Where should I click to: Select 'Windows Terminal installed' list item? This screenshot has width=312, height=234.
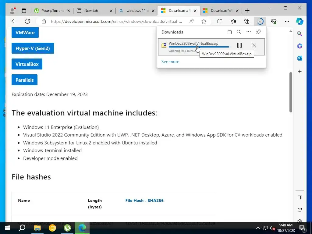click(52, 151)
